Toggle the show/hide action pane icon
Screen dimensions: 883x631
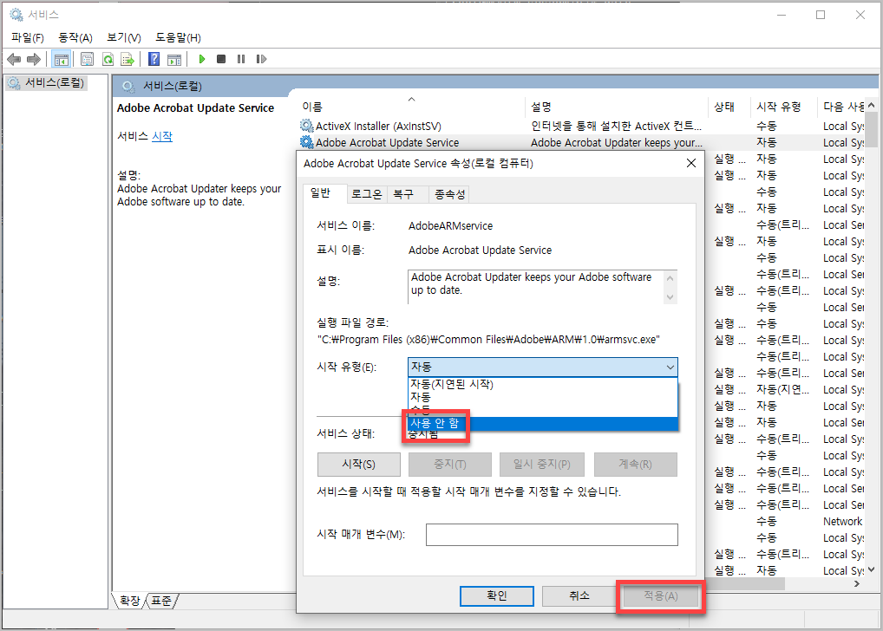[x=174, y=59]
